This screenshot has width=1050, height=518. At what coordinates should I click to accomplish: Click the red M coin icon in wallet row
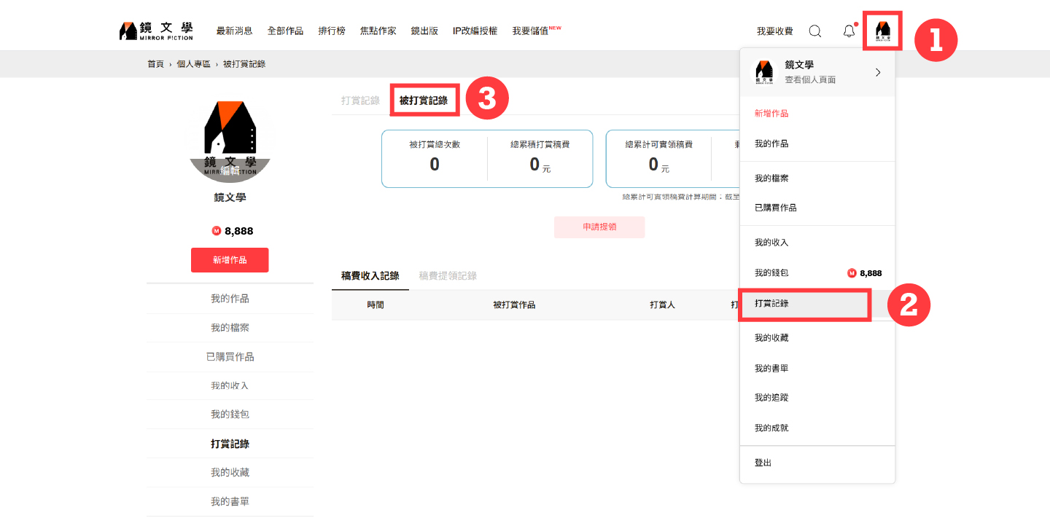[x=851, y=273]
